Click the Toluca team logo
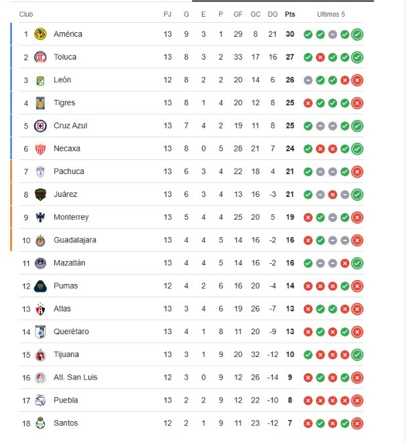407x442 pixels. 40,57
